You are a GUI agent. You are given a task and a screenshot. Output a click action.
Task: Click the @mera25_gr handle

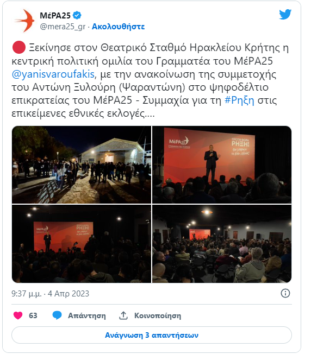coord(63,27)
